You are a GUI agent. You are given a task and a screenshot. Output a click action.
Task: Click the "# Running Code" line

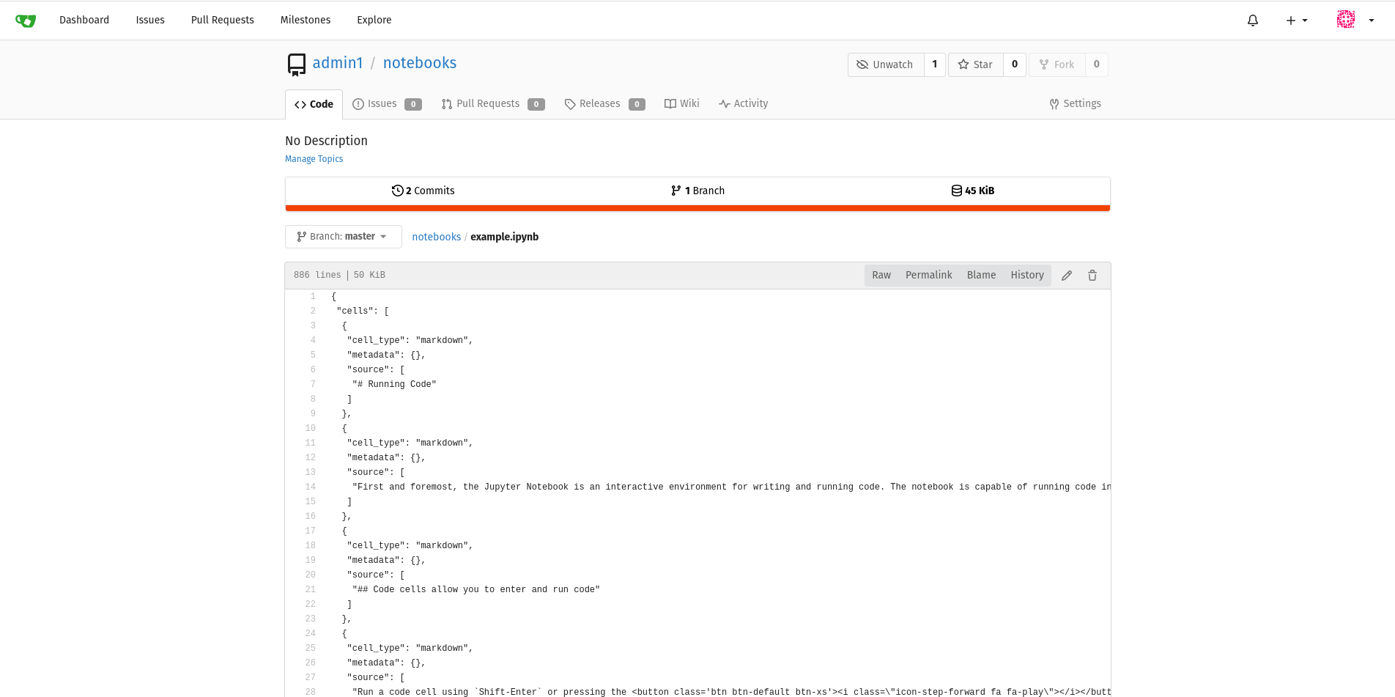coord(394,385)
